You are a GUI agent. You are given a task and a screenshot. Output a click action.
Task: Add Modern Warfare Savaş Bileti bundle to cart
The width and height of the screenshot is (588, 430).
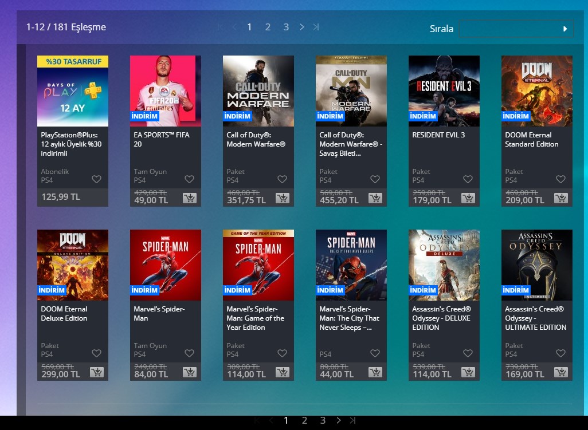(375, 198)
